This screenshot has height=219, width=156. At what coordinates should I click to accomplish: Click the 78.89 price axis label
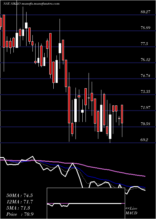pos(146,28)
